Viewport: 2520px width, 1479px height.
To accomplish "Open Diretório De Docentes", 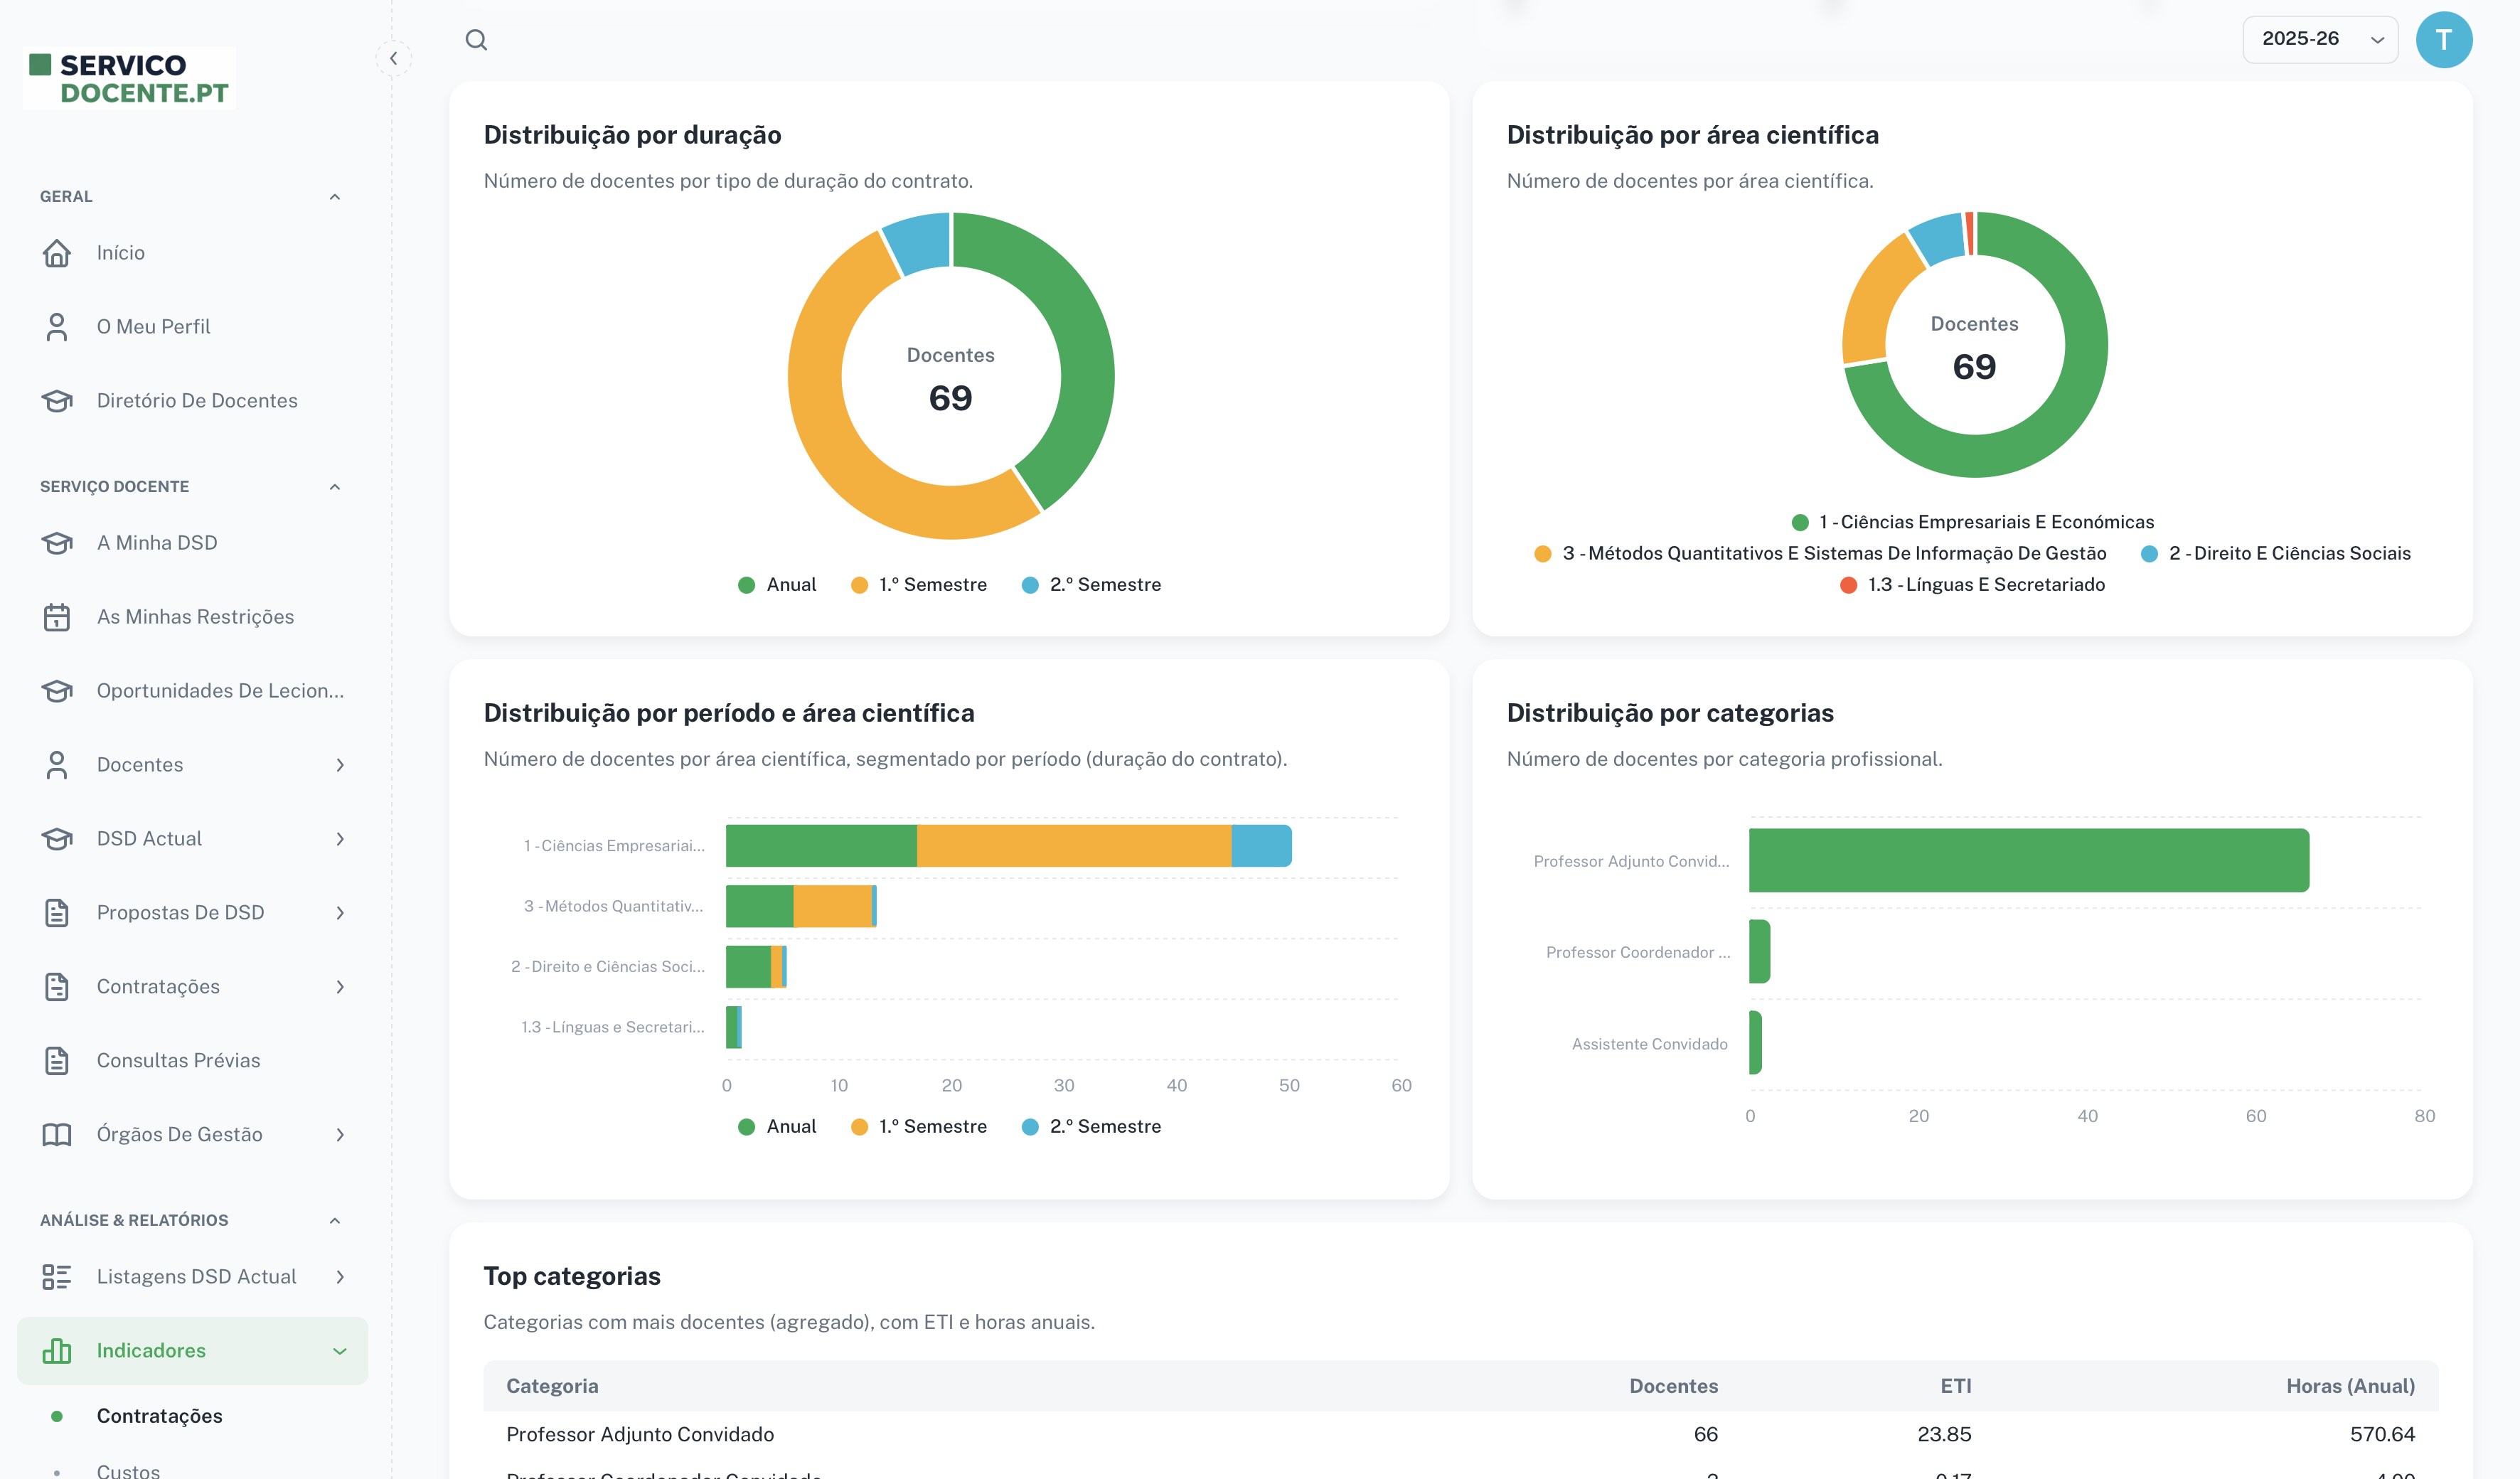I will 192,401.
